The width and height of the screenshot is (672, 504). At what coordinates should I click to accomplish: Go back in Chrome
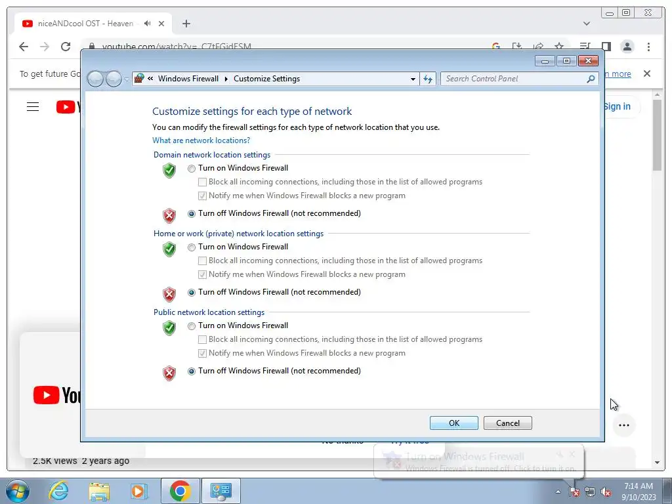coord(24,47)
